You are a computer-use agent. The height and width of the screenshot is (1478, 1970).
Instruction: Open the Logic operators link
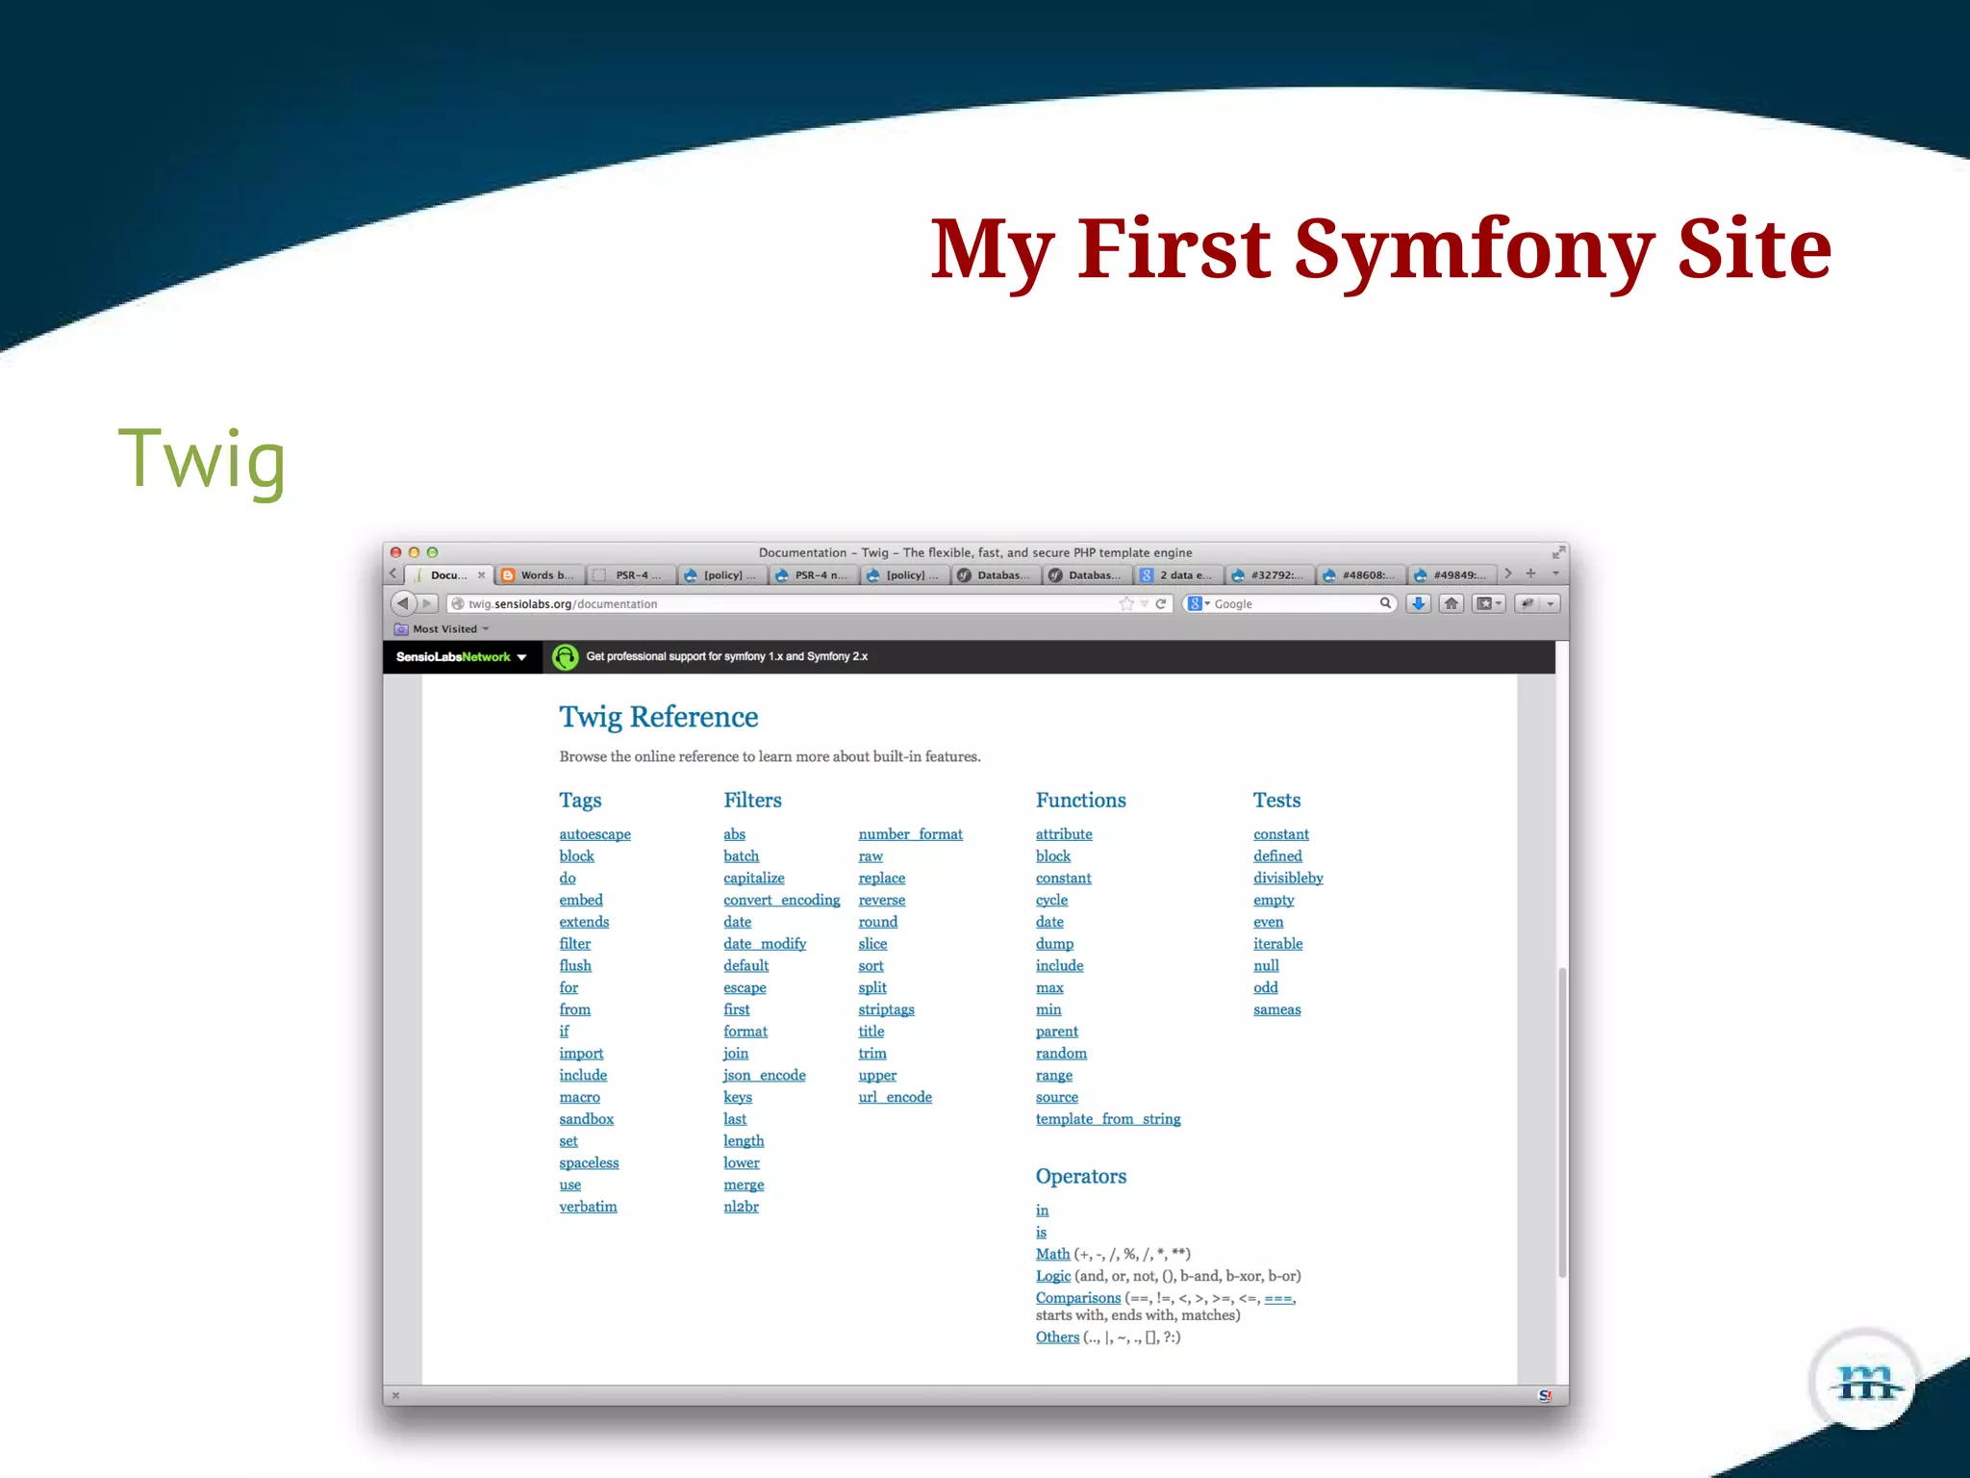point(1053,1277)
